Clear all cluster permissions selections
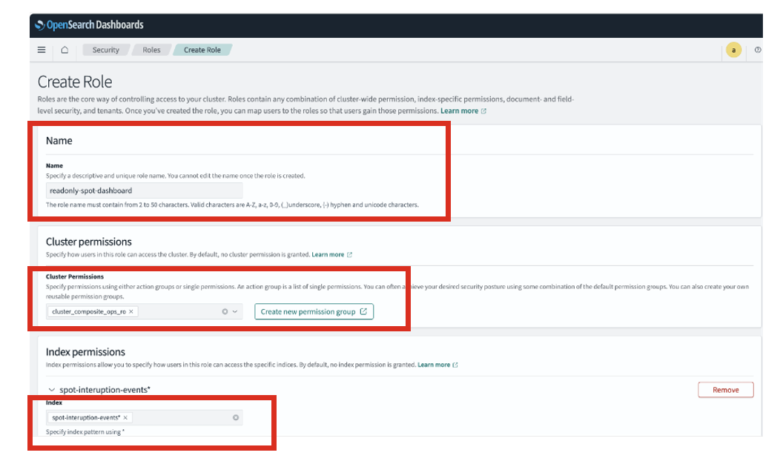 pyautogui.click(x=225, y=312)
